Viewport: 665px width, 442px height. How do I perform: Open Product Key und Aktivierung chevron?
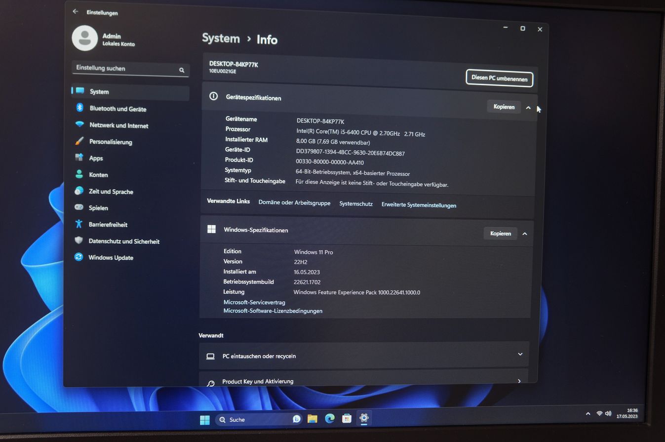coord(519,381)
